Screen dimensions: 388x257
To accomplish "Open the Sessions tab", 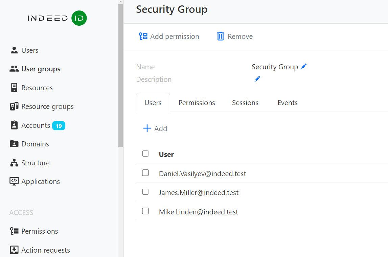I will coord(245,103).
